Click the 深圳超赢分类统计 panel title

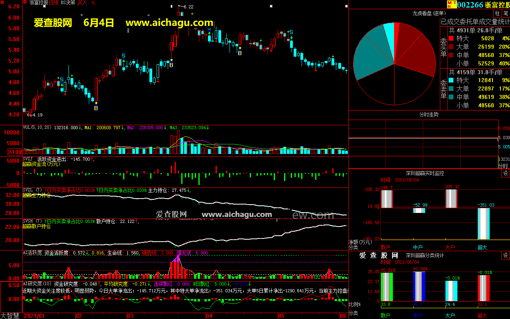(x=425, y=256)
